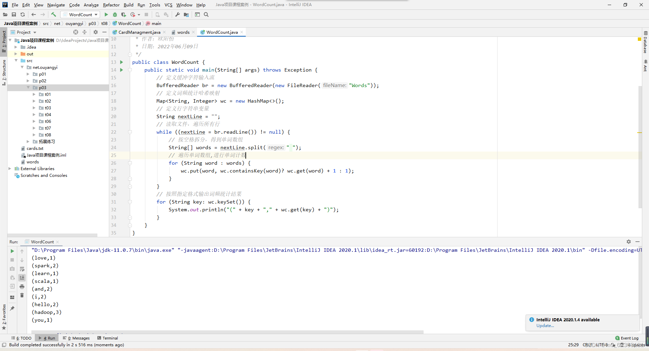Image resolution: width=649 pixels, height=351 pixels.
Task: Expand the t08 package
Action: pos(34,135)
